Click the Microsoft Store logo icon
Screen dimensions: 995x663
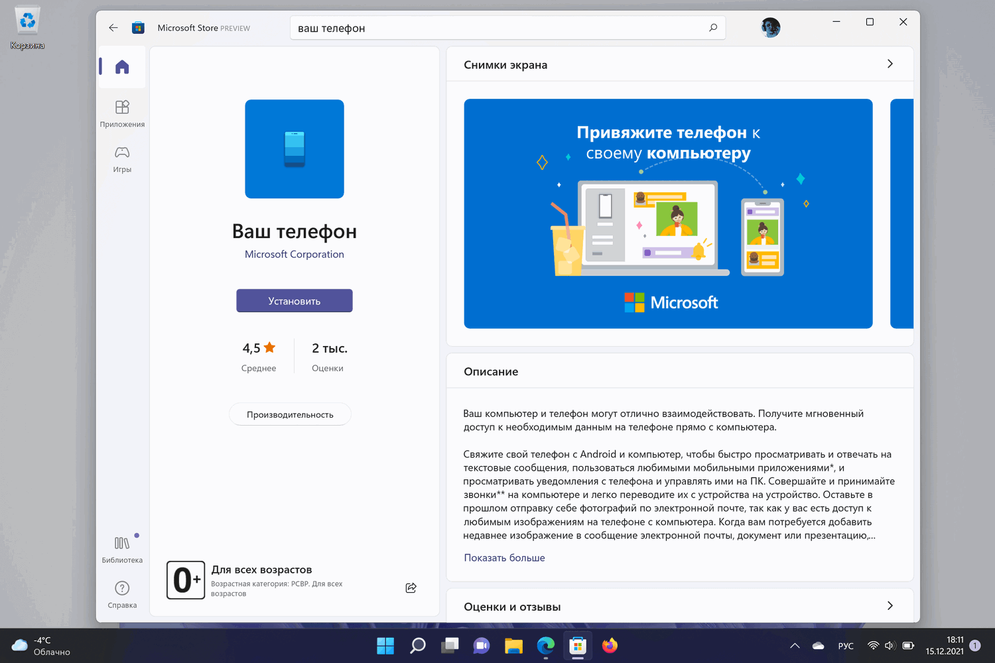point(138,28)
